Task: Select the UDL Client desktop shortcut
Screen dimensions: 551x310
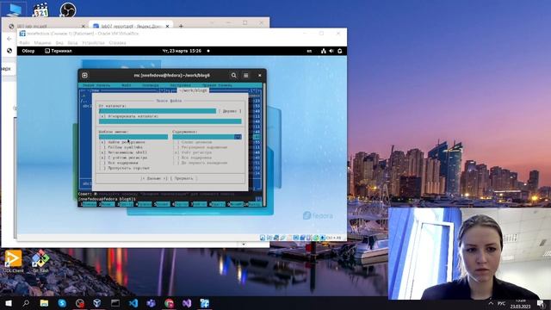Action: [x=14, y=261]
